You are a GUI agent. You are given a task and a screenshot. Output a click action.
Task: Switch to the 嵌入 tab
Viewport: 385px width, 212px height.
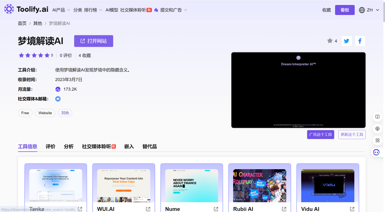tap(129, 147)
